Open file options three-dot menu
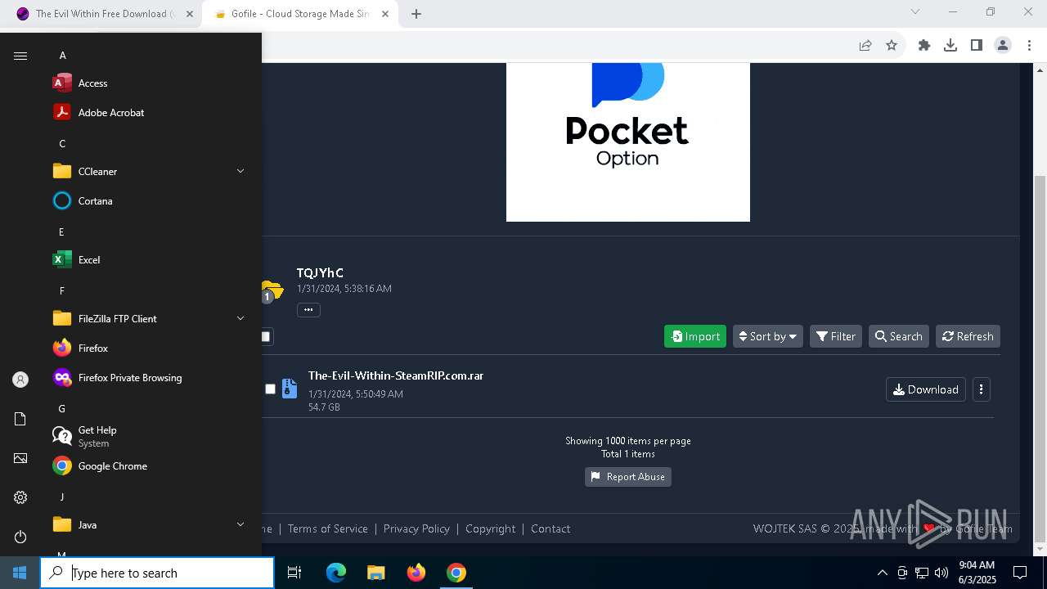The height and width of the screenshot is (589, 1047). (981, 389)
